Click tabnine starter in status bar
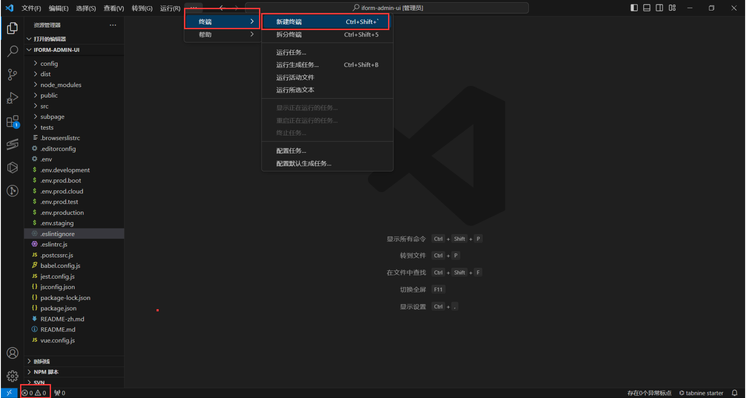 701,393
